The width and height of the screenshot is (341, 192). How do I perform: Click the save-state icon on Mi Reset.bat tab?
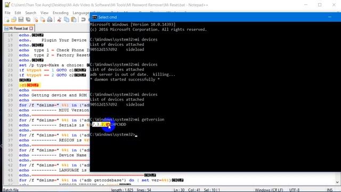6,28
